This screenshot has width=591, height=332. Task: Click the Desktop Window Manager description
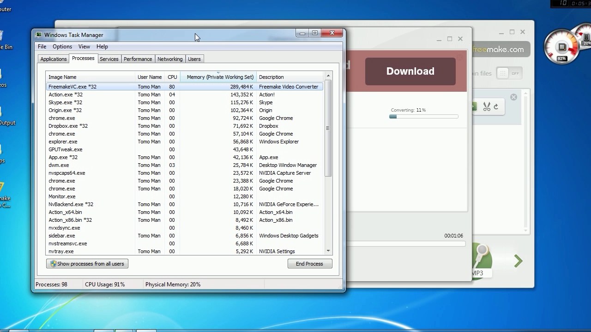[x=288, y=165]
